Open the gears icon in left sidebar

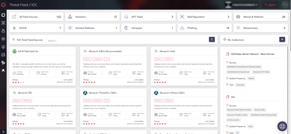pyautogui.click(x=3, y=62)
